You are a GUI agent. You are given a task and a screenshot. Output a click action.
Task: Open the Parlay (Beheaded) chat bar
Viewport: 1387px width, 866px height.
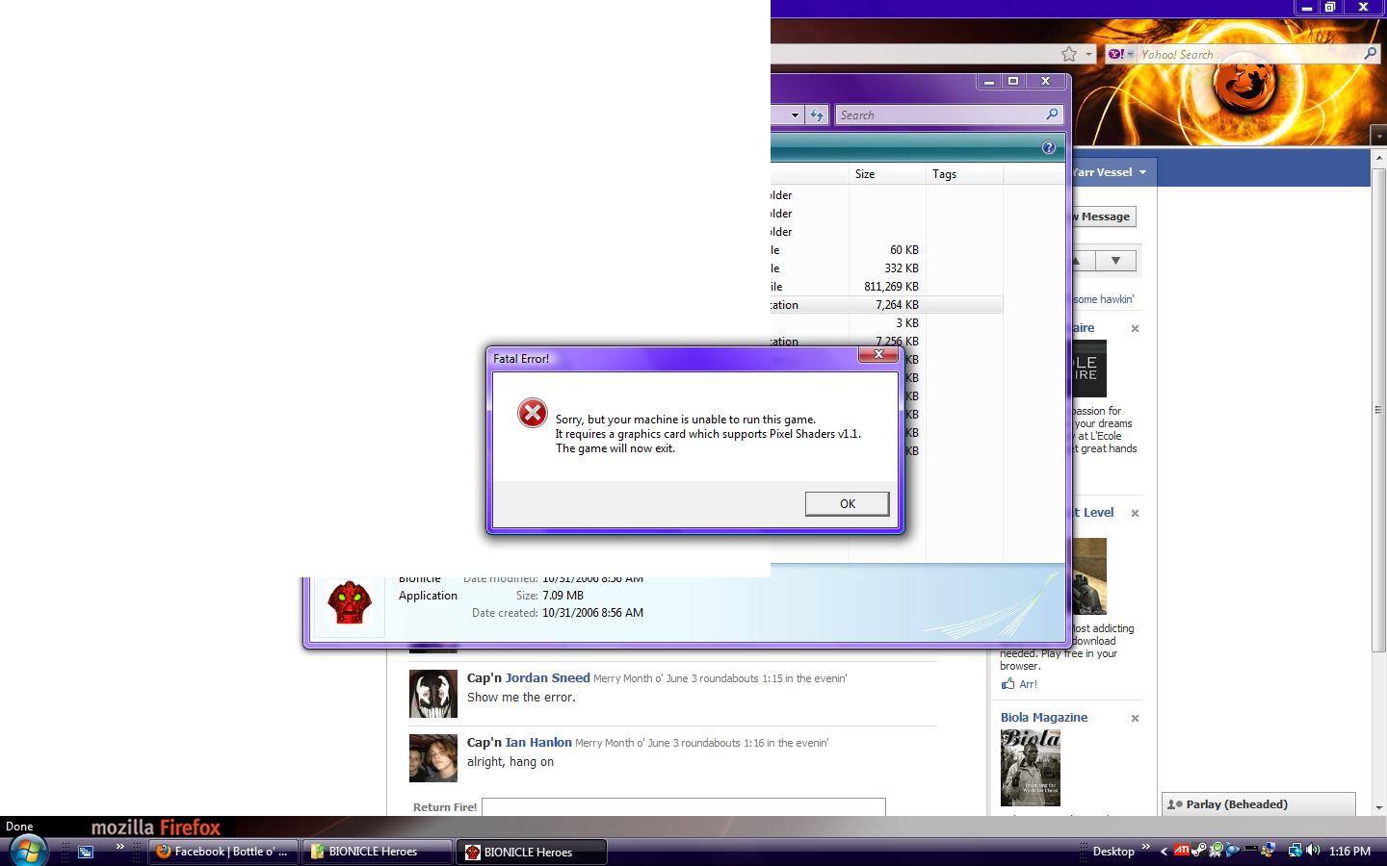pos(1259,804)
